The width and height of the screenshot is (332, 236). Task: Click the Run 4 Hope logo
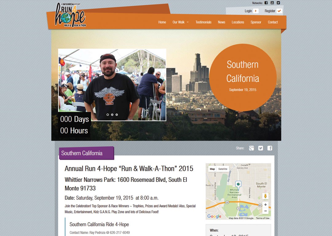[x=70, y=15]
